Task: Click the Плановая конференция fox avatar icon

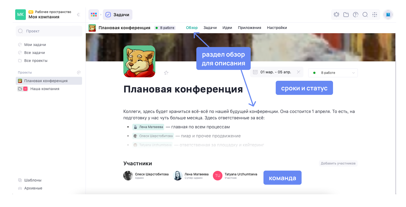Action: coord(92,28)
